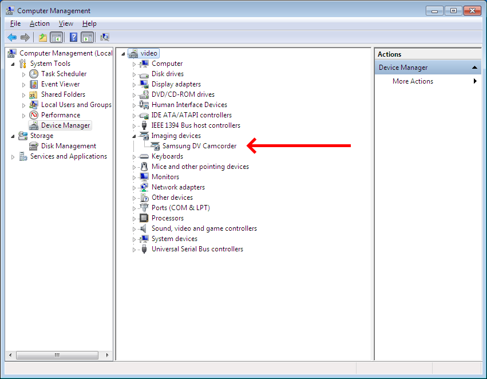Maximize the Computer Management window
This screenshot has height=379, width=487.
[453, 10]
